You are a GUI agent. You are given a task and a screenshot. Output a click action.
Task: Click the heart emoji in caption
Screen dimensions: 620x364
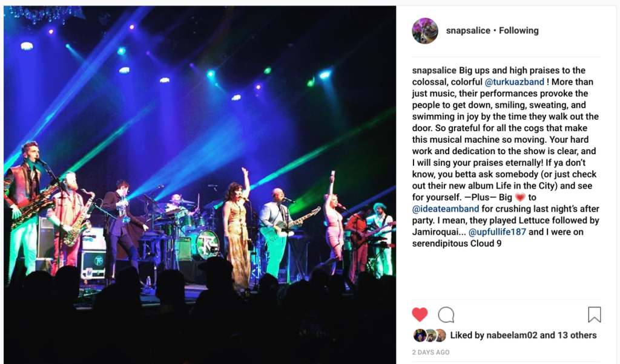[520, 197]
